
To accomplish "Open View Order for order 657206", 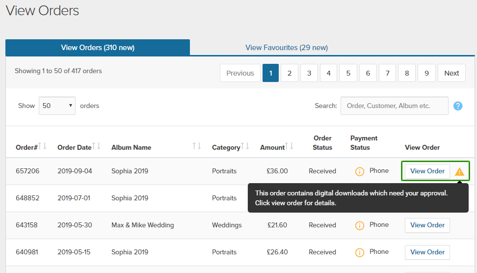I will coord(427,171).
